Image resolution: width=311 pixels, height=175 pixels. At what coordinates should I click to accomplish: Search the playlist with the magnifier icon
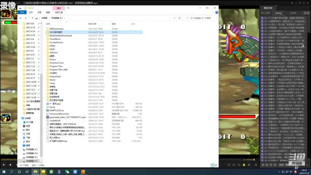(307, 165)
